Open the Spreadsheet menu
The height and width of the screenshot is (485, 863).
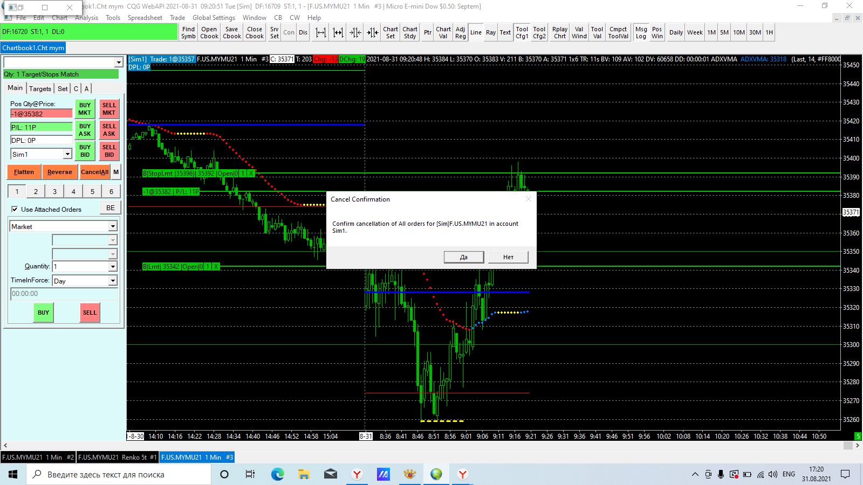(x=145, y=18)
